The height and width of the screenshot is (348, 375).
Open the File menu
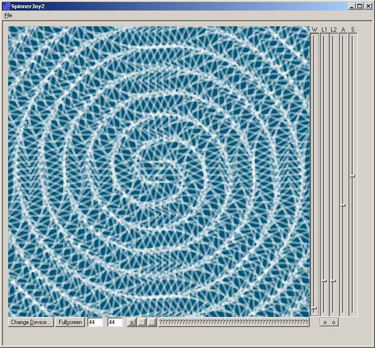[x=8, y=15]
